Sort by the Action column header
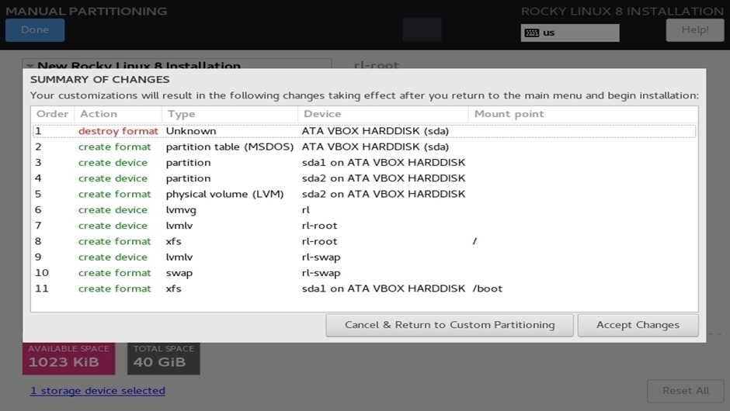 tap(118, 114)
